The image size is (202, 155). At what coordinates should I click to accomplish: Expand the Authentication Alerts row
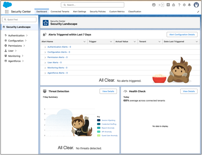[x=45, y=47]
